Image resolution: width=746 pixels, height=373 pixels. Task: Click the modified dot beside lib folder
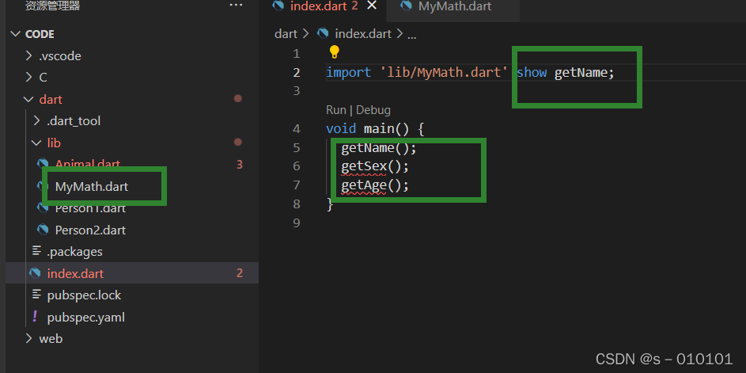[238, 142]
